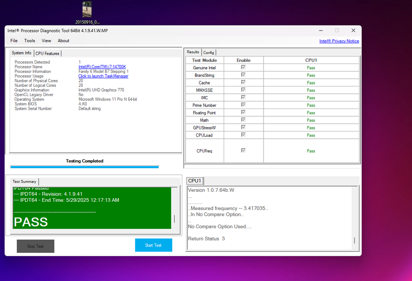
Task: Toggle the CPULoad test checkbox
Action: click(243, 135)
